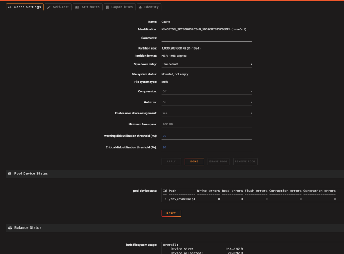Viewport: 344px width, 254px height.
Task: Click the card icon on Attributes tab
Action: (77, 7)
